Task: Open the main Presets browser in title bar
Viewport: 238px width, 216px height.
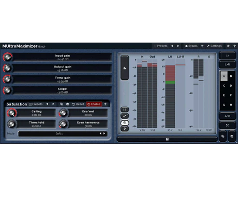Action: tap(160, 46)
